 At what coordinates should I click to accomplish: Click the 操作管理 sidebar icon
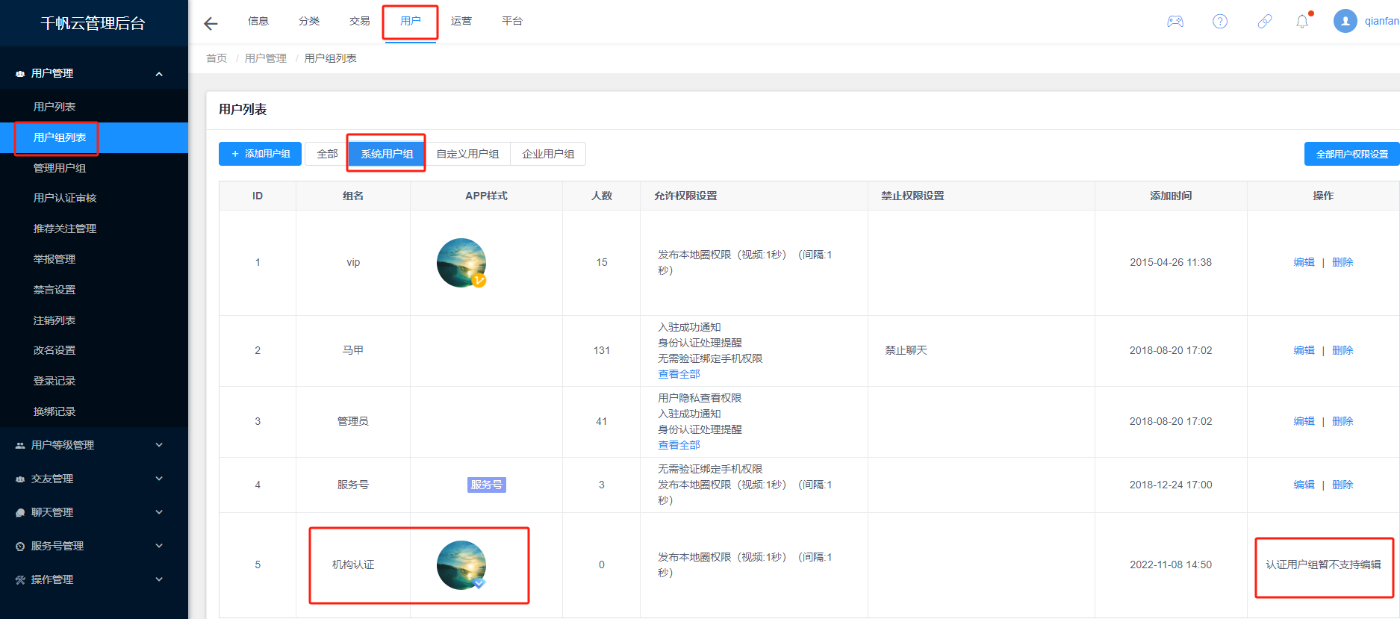[20, 580]
